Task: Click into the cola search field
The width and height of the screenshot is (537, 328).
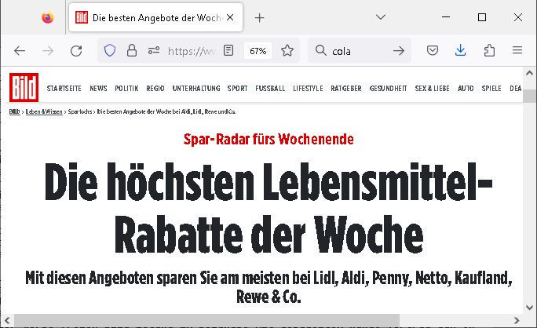Action: tap(360, 51)
